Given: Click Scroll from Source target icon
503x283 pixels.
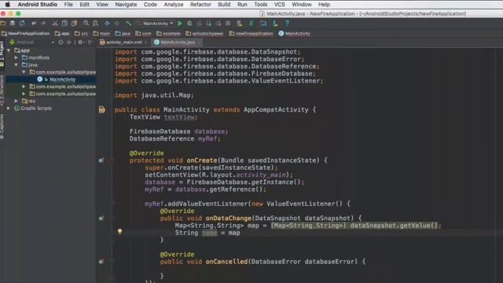Looking at the screenshot, I should coord(61,42).
